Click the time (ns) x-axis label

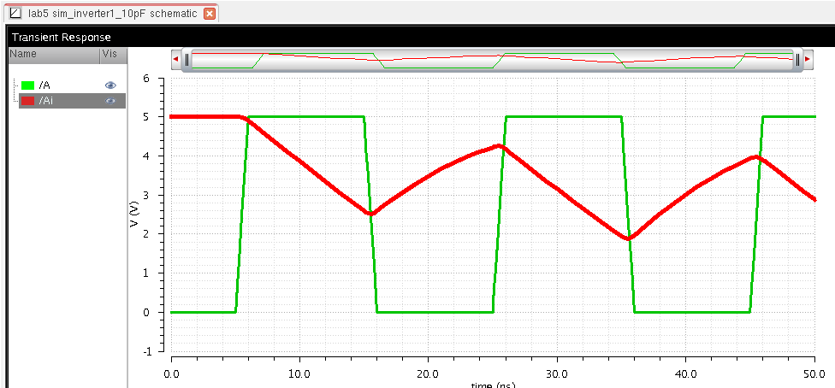click(493, 385)
